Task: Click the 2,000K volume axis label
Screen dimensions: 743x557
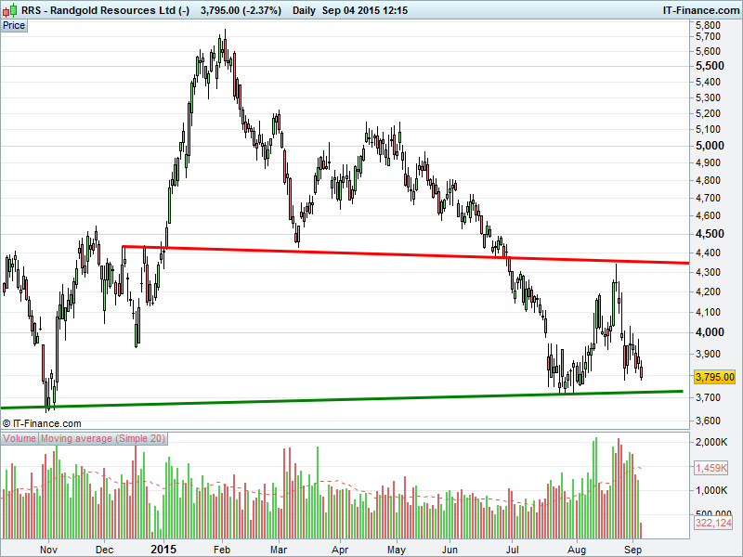Action: click(x=711, y=443)
